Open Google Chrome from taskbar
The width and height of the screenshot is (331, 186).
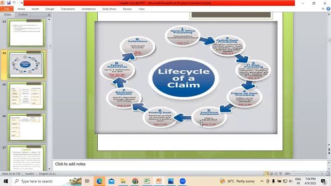pyautogui.click(x=135, y=181)
